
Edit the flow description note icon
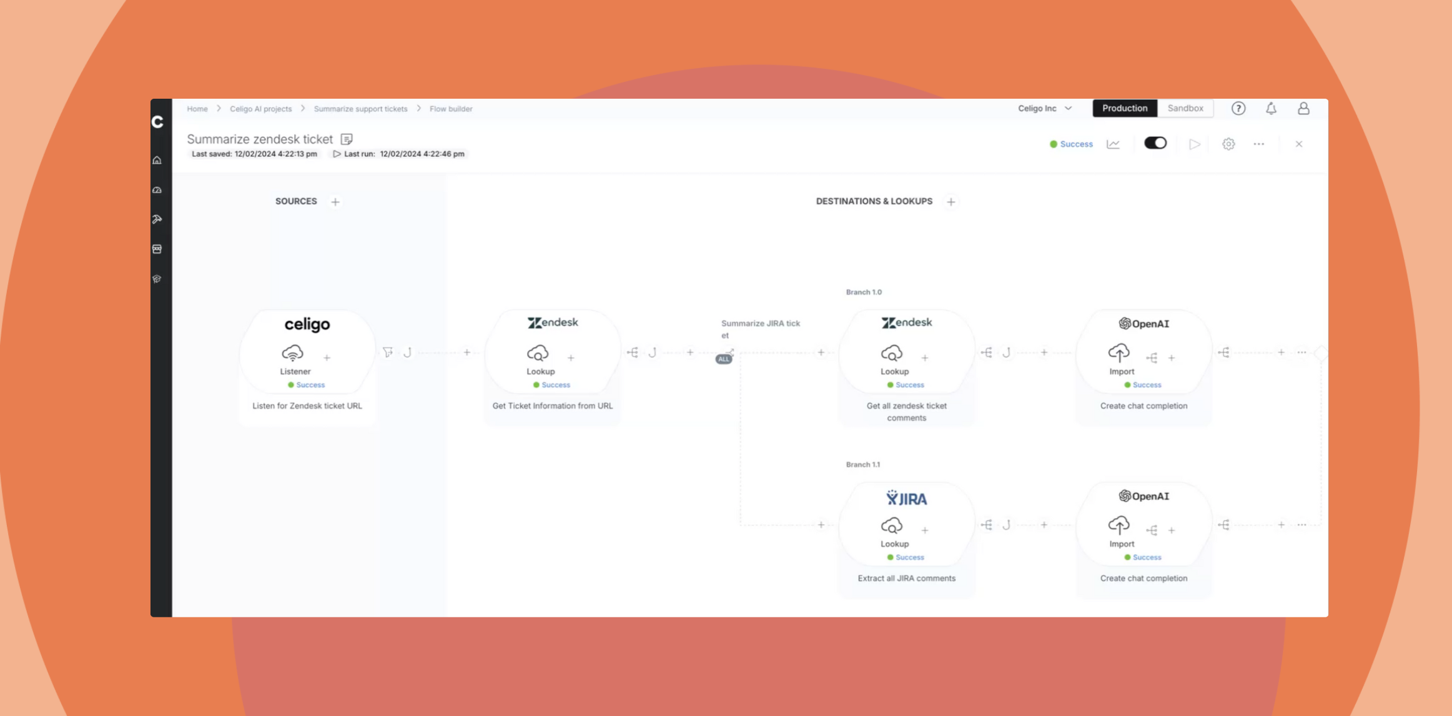click(347, 139)
